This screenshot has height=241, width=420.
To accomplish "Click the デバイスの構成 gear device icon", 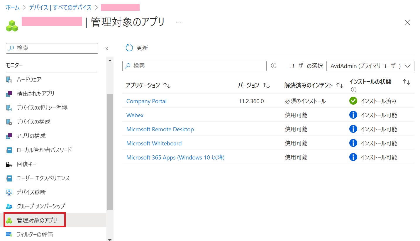I will [x=9, y=122].
